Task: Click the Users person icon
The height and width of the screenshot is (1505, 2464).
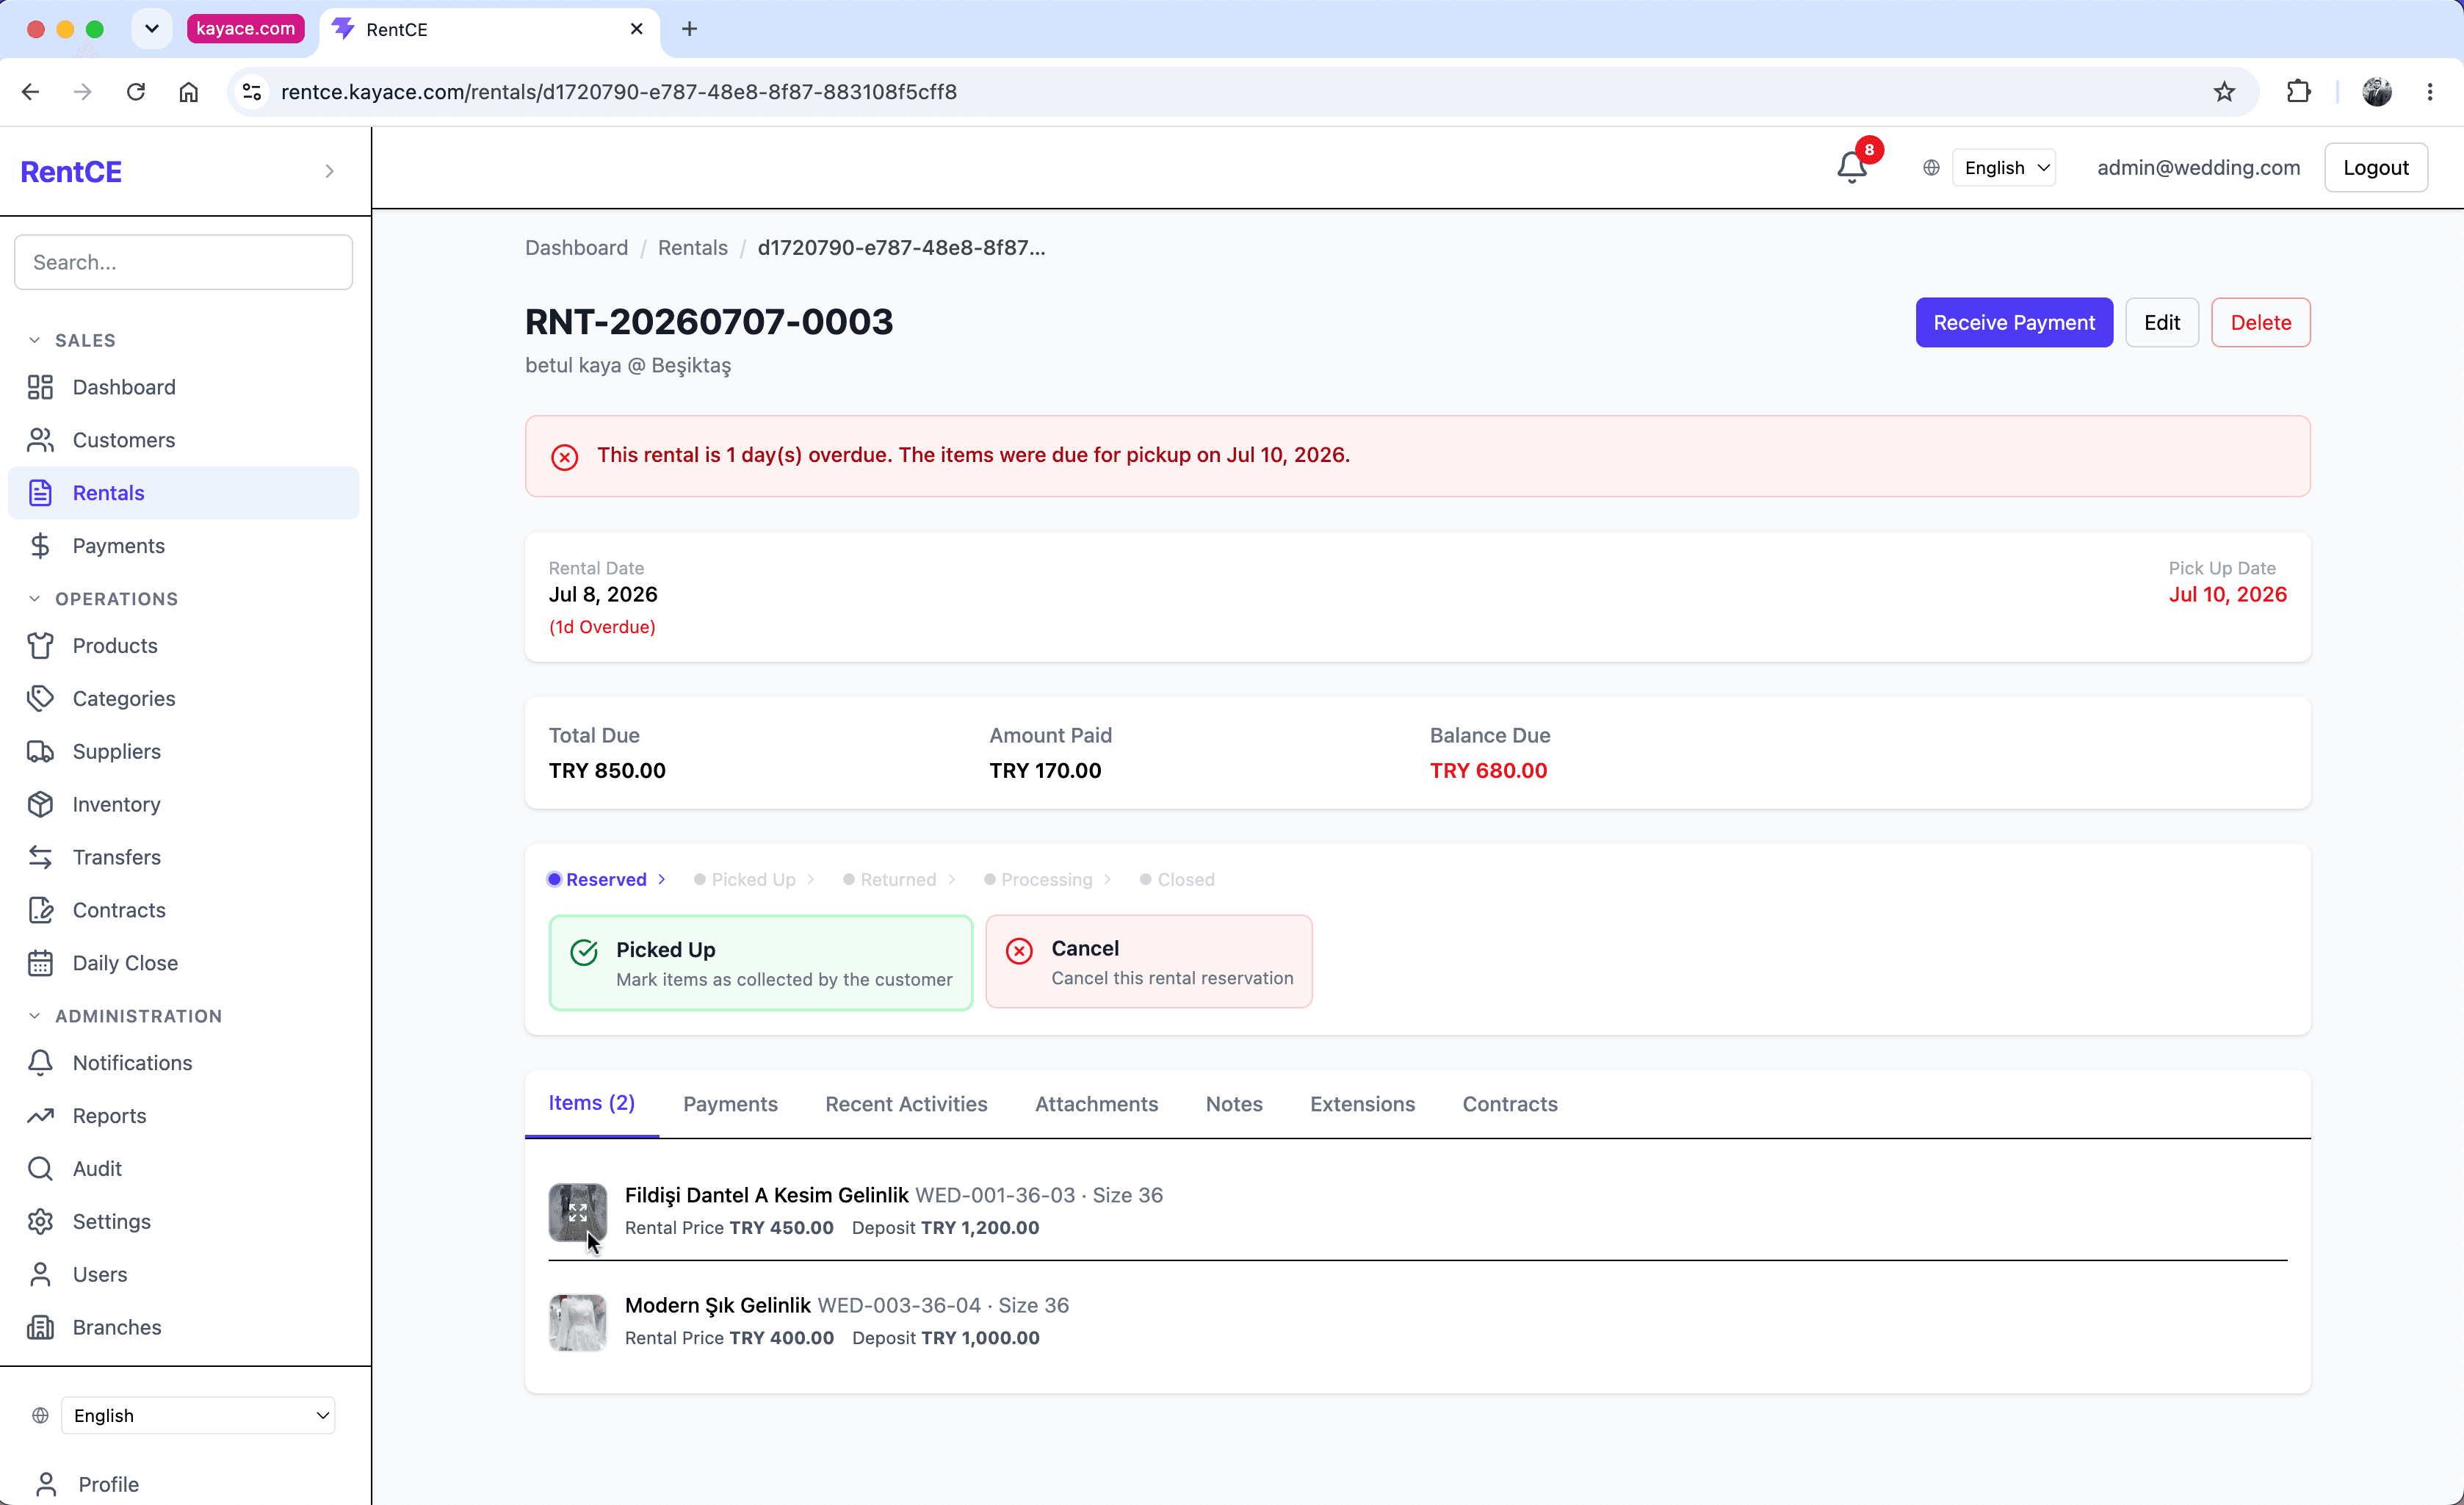Action: [x=40, y=1275]
